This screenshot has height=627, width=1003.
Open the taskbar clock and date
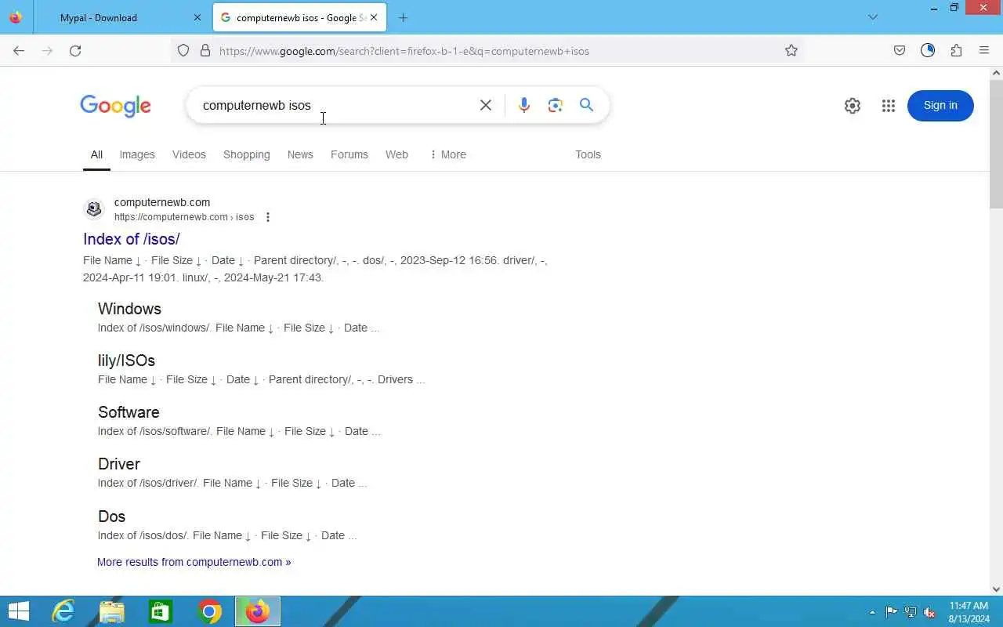pyautogui.click(x=969, y=612)
